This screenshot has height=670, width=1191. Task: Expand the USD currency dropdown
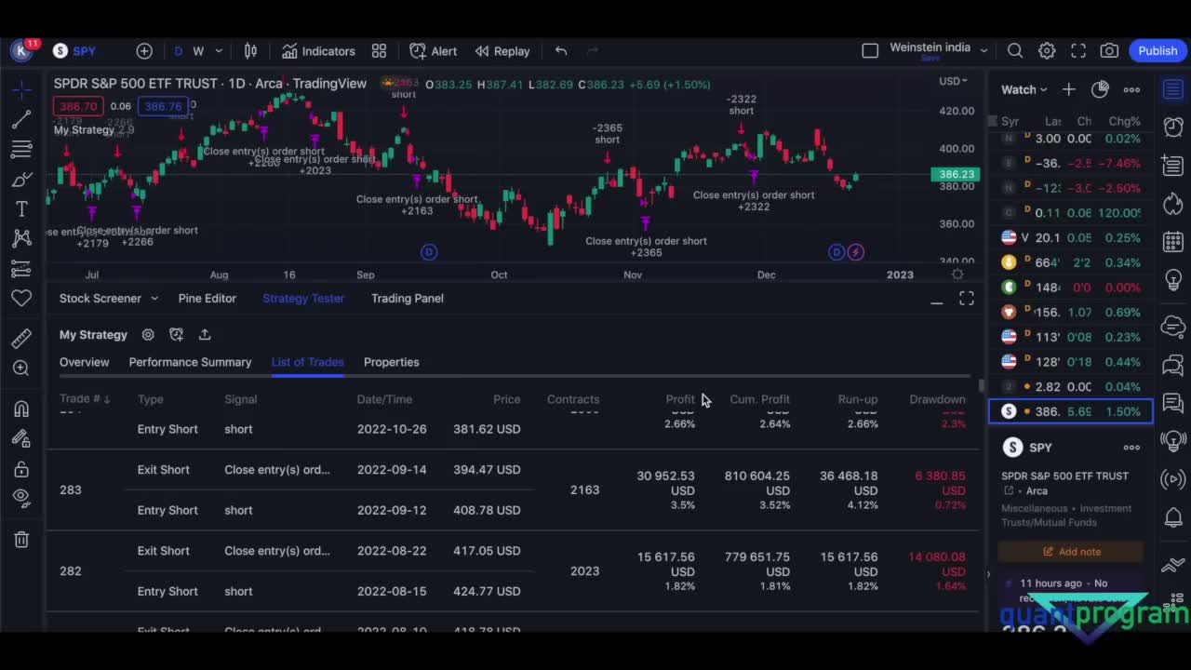point(953,81)
